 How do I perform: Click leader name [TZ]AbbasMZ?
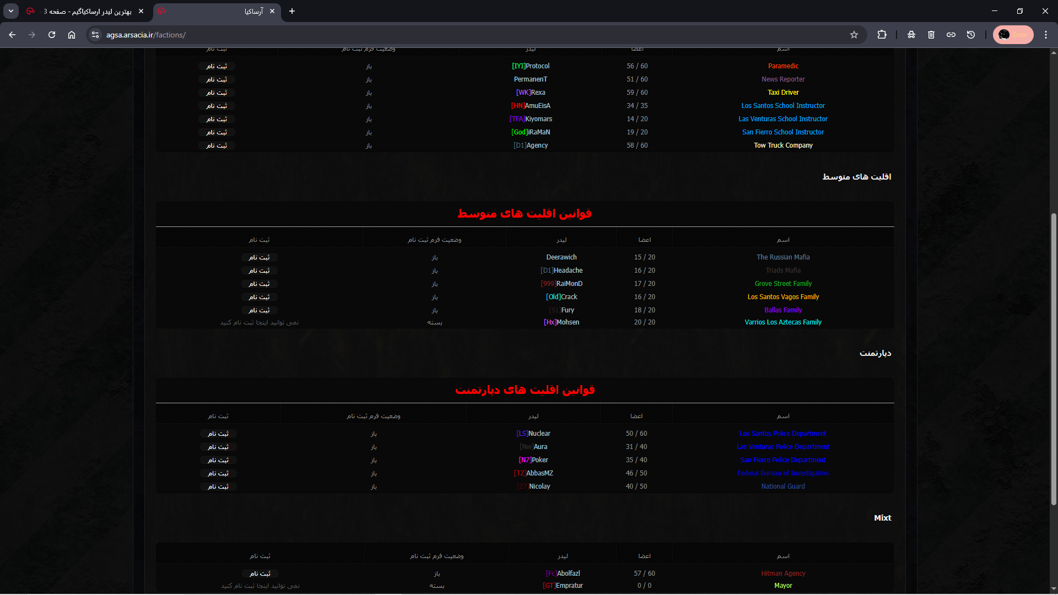[x=533, y=473]
